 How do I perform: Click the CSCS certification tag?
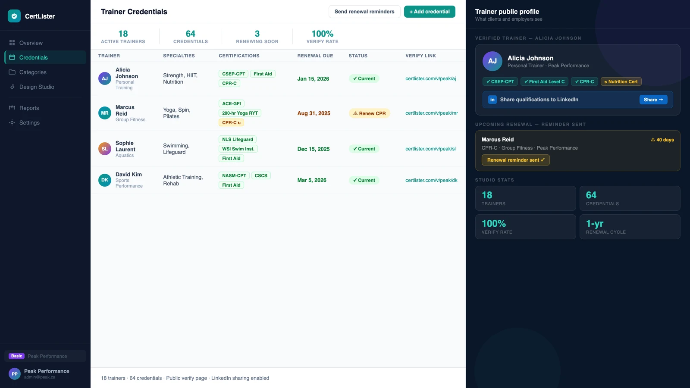(x=261, y=175)
